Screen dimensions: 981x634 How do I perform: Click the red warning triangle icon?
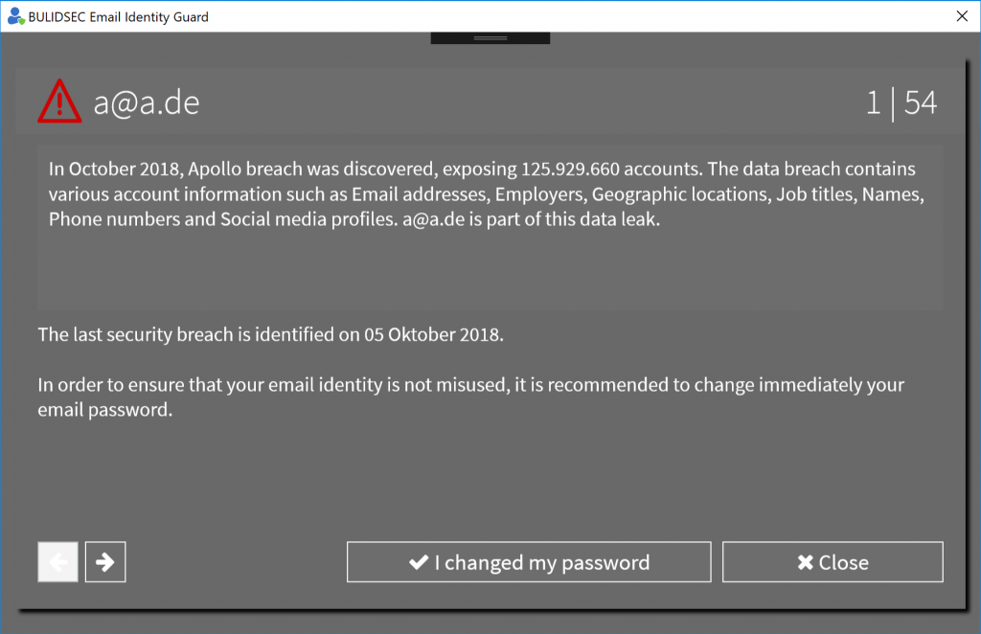59,102
